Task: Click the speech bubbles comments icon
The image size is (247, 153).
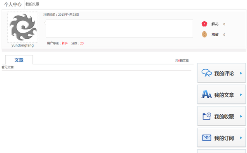Action: [207, 73]
